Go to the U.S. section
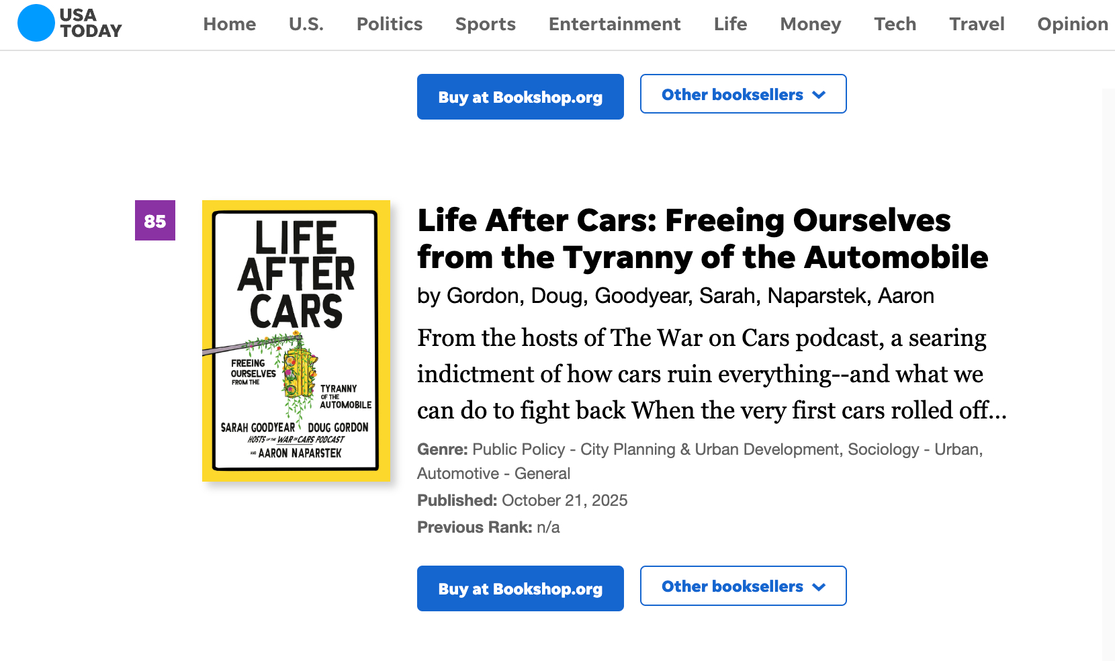Viewport: 1115px width, 661px height. (306, 24)
